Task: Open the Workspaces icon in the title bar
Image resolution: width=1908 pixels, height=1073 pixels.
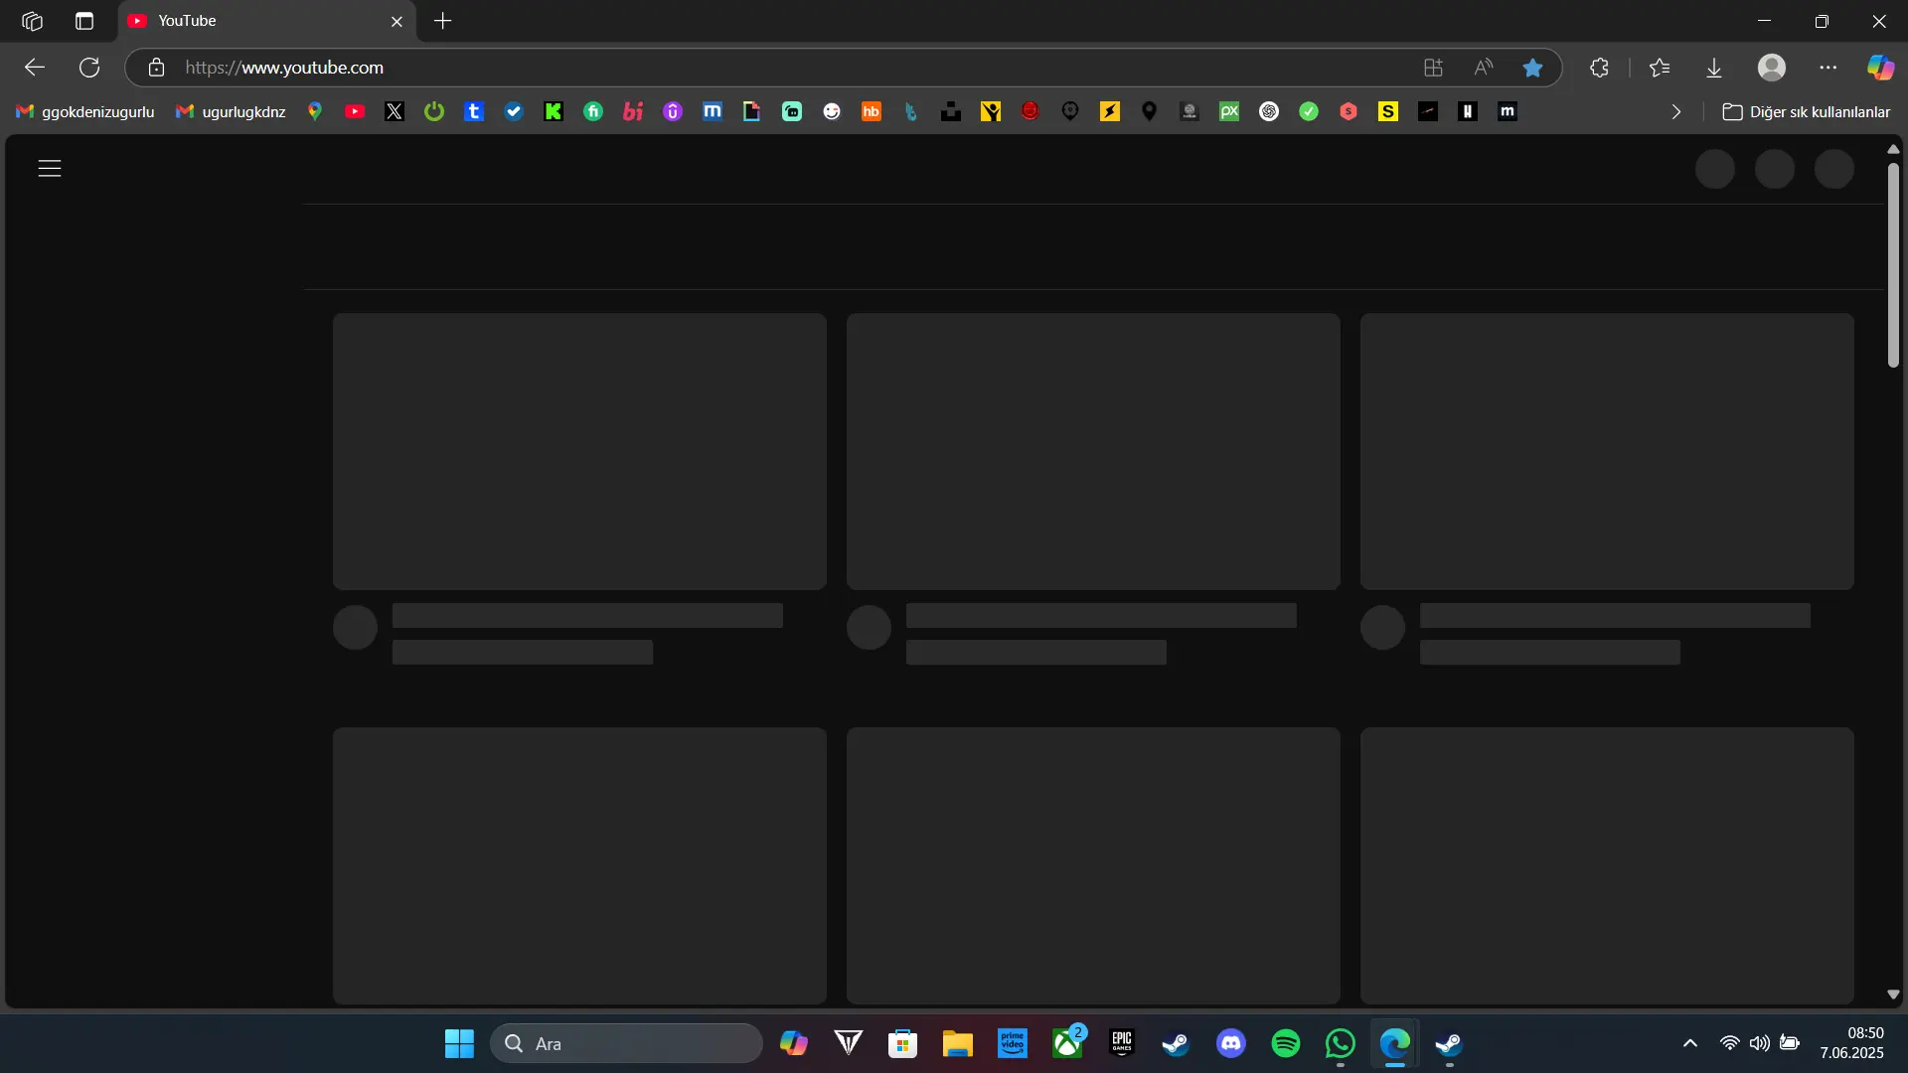Action: (32, 21)
